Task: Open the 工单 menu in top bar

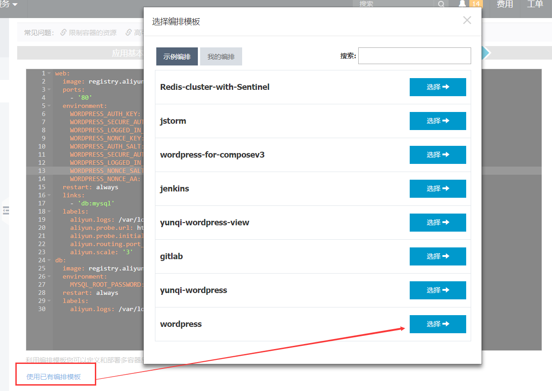Action: pos(535,4)
